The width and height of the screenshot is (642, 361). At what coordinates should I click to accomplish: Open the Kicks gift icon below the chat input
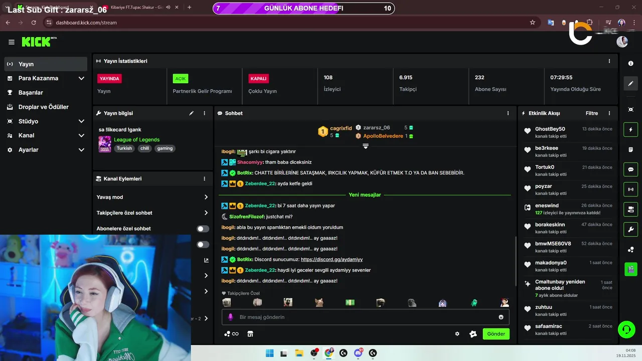pyautogui.click(x=231, y=334)
